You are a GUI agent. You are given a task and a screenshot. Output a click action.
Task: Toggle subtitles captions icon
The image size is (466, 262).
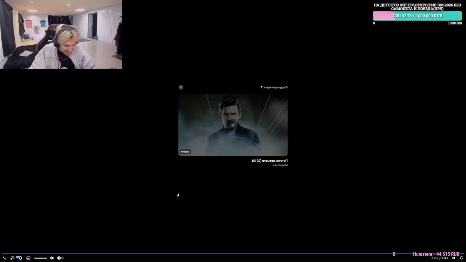click(x=28, y=258)
